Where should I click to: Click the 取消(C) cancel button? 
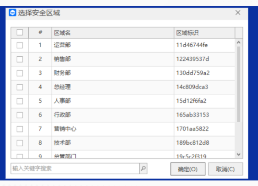click(225, 169)
